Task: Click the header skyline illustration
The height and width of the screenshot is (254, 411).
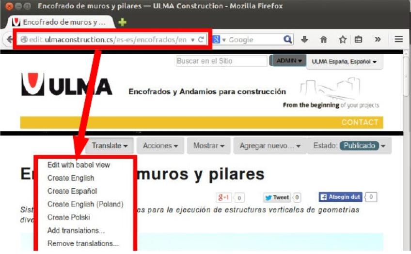Action: [330, 89]
